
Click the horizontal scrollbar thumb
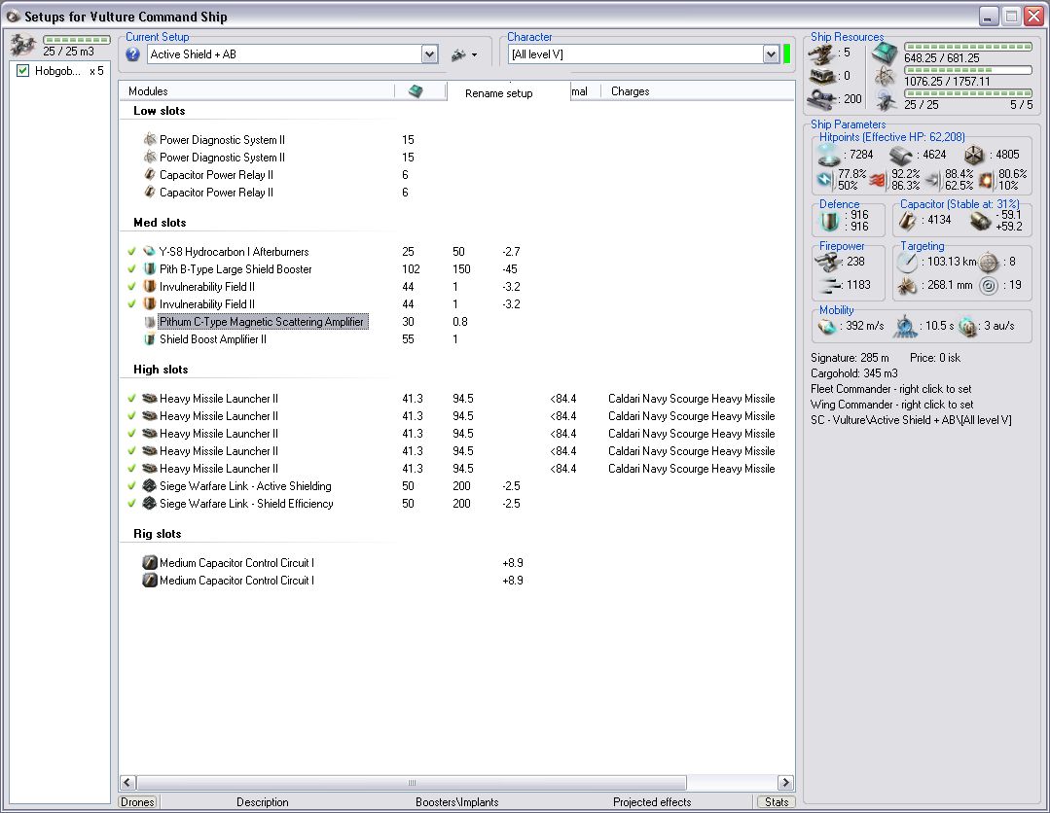[412, 782]
